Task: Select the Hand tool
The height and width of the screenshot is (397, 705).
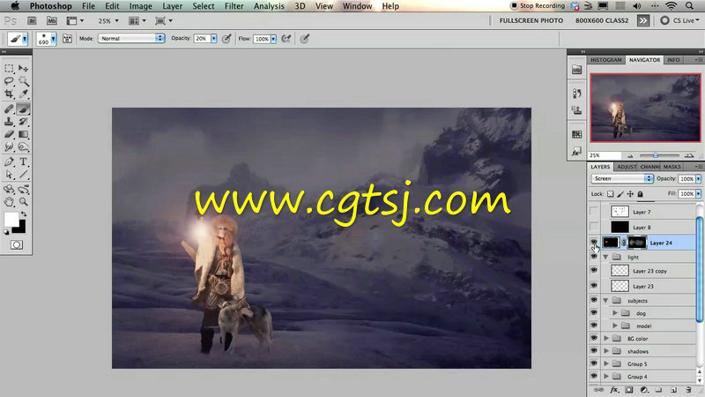Action: click(x=9, y=202)
